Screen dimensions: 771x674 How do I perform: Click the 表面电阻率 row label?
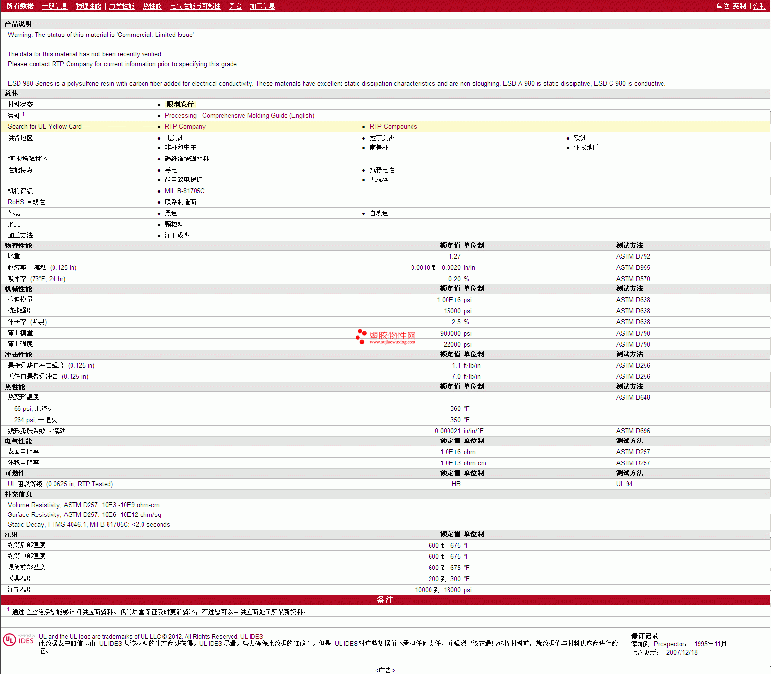click(x=23, y=452)
